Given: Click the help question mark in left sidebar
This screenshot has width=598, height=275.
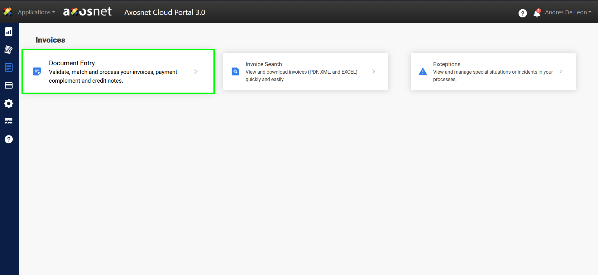Looking at the screenshot, I should 9,139.
